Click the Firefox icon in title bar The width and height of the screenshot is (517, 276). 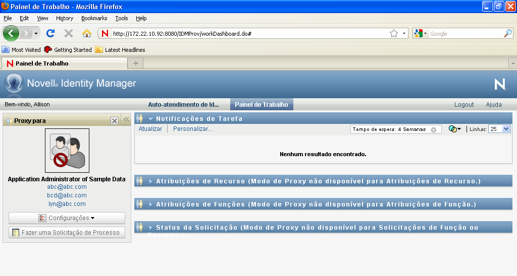click(5, 6)
